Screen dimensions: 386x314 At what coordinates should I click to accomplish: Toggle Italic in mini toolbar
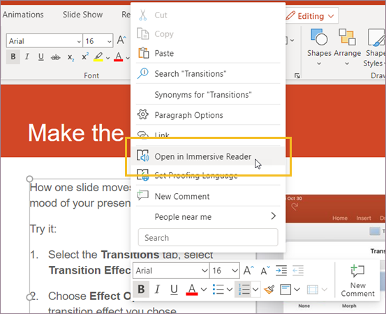(x=157, y=290)
